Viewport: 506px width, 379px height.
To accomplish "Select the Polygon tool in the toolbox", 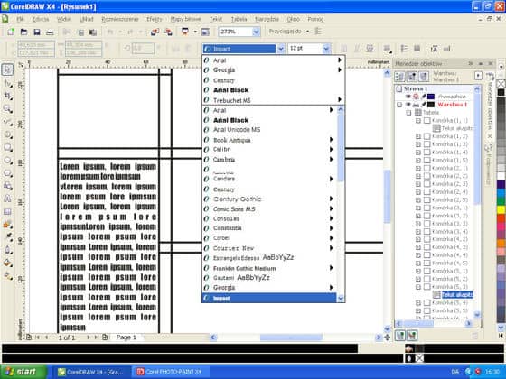I will 7,173.
